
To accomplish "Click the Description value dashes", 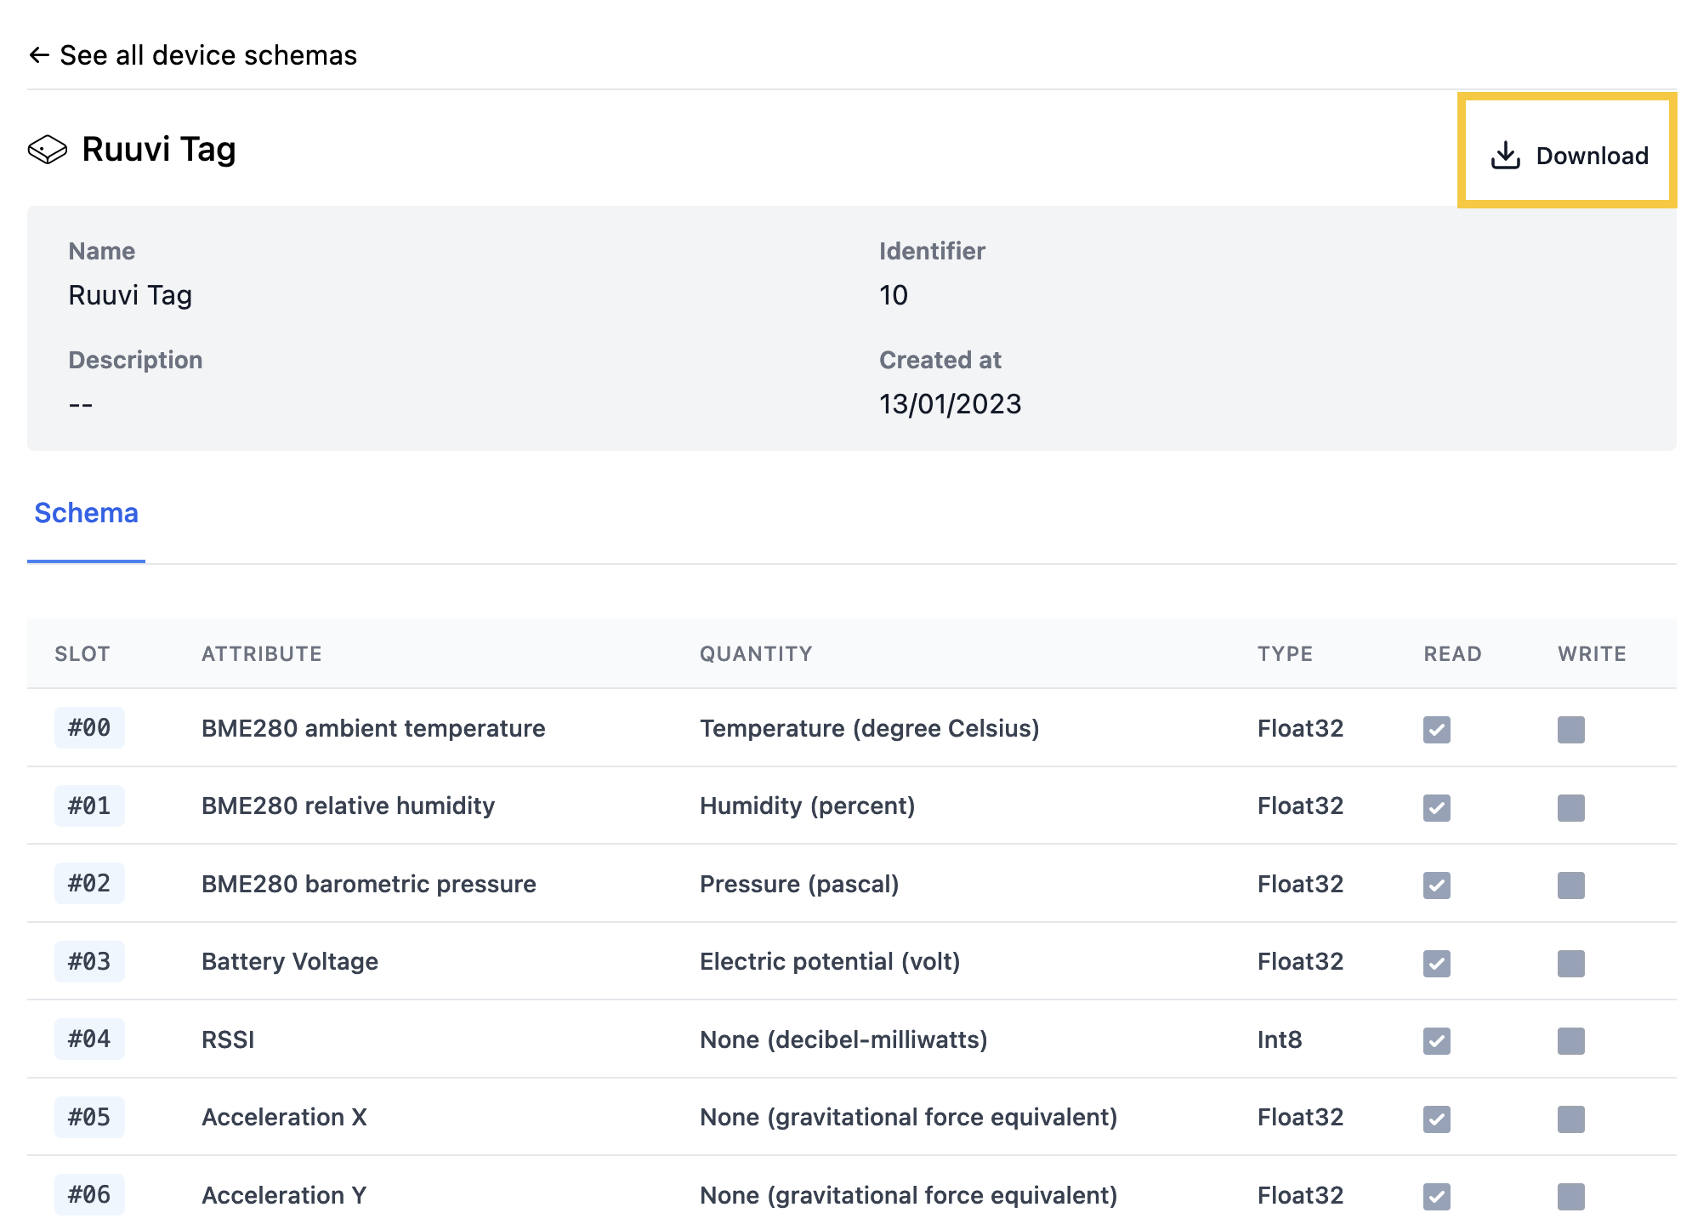I will [81, 404].
